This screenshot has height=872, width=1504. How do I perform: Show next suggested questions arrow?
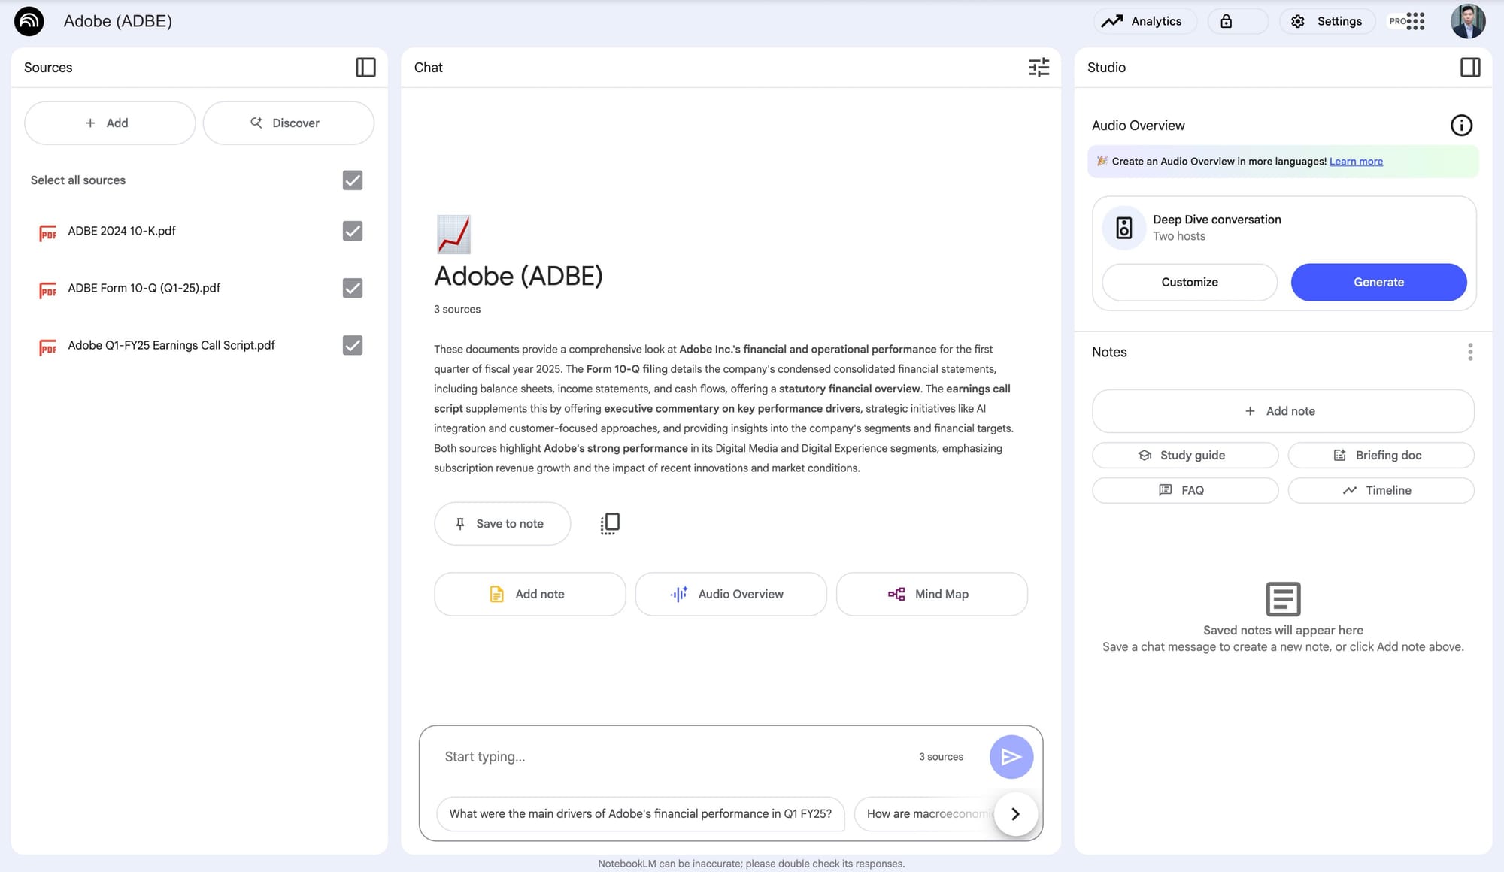(x=1016, y=814)
